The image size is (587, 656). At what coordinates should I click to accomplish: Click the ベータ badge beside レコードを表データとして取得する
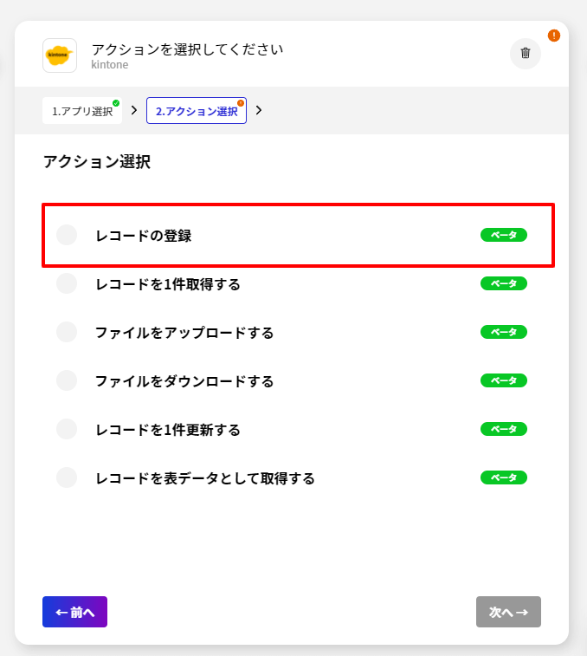[x=504, y=477]
